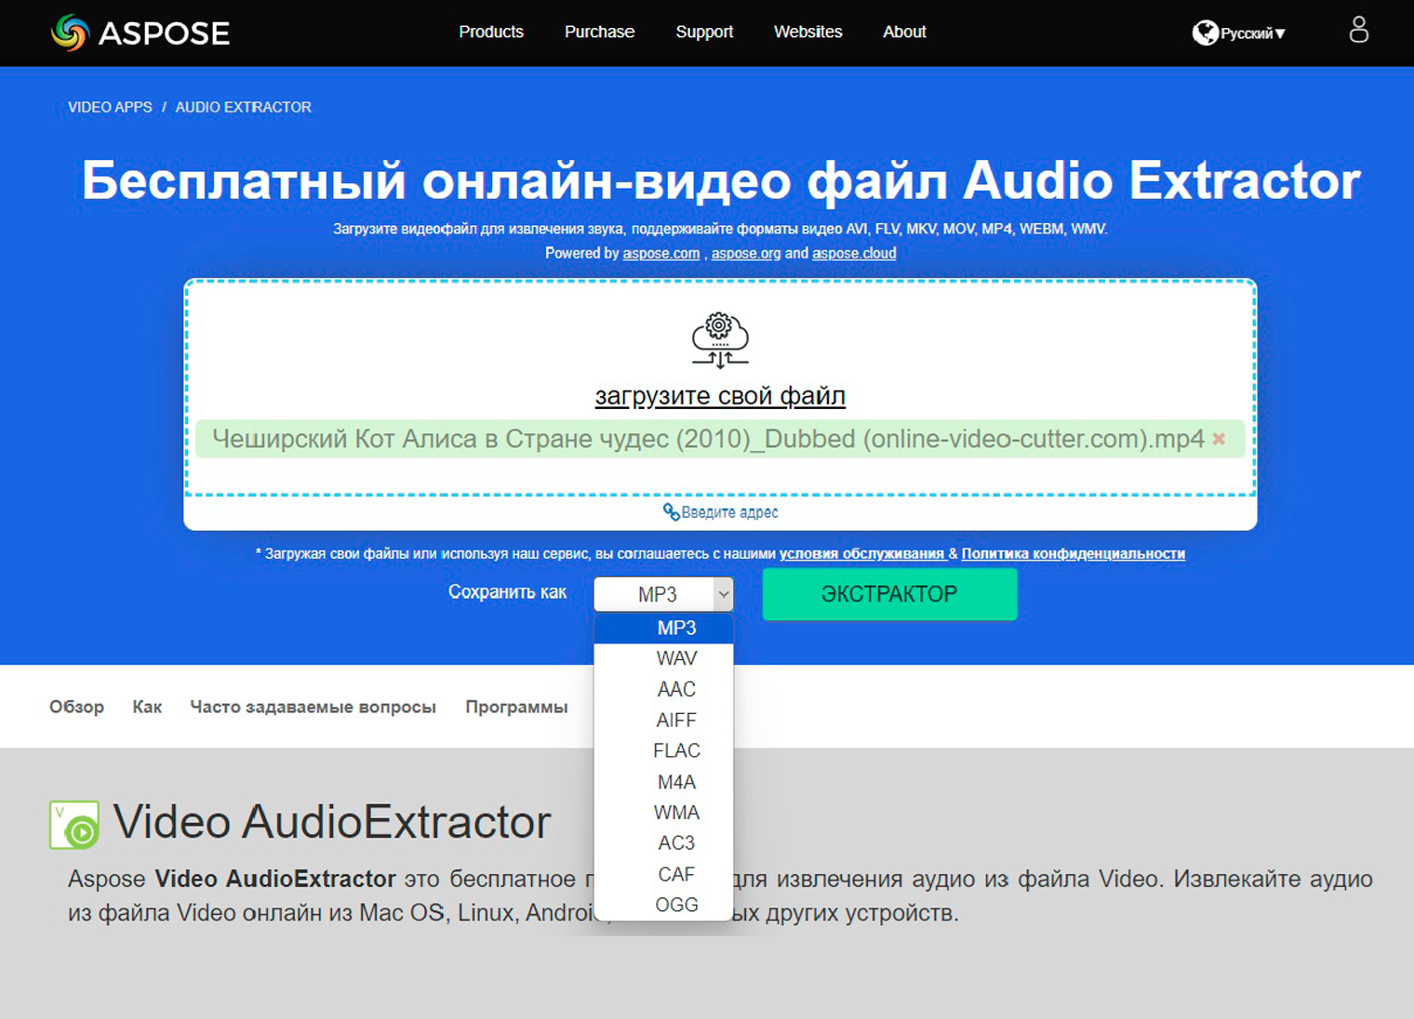
Task: Go to Часто задаваемые вопросы tab
Action: 313,707
